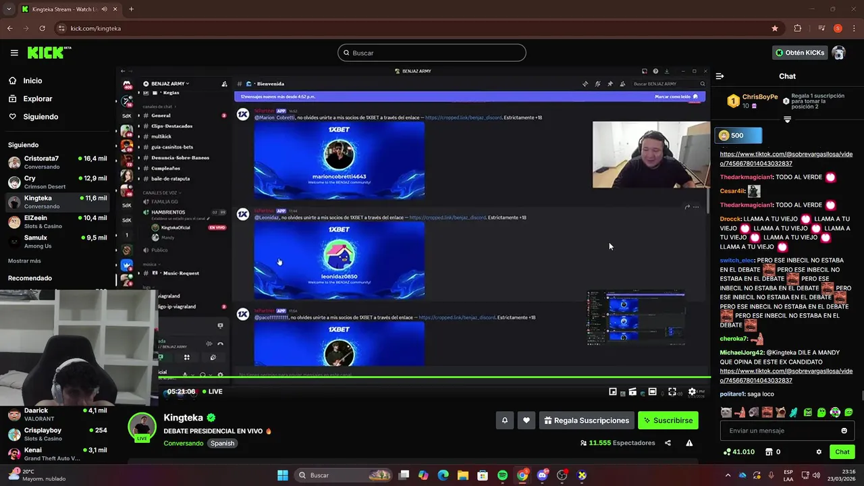
Task: Open File Explorer from the taskbar
Action: tap(463, 475)
